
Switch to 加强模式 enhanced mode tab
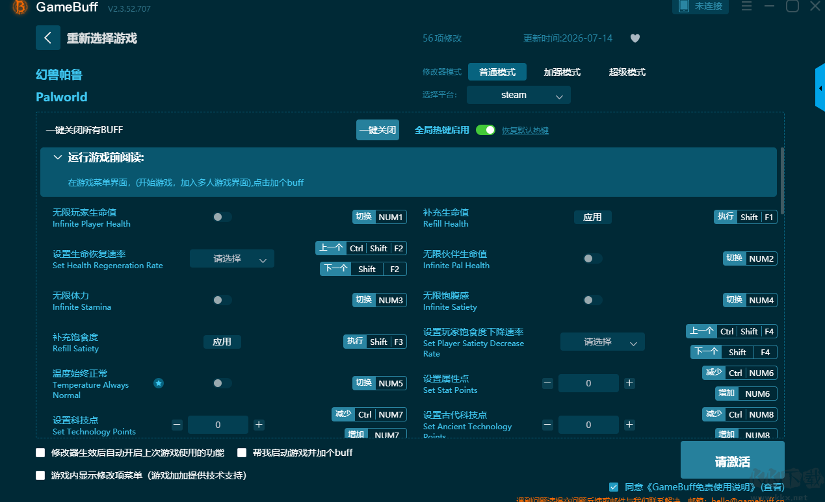(562, 72)
